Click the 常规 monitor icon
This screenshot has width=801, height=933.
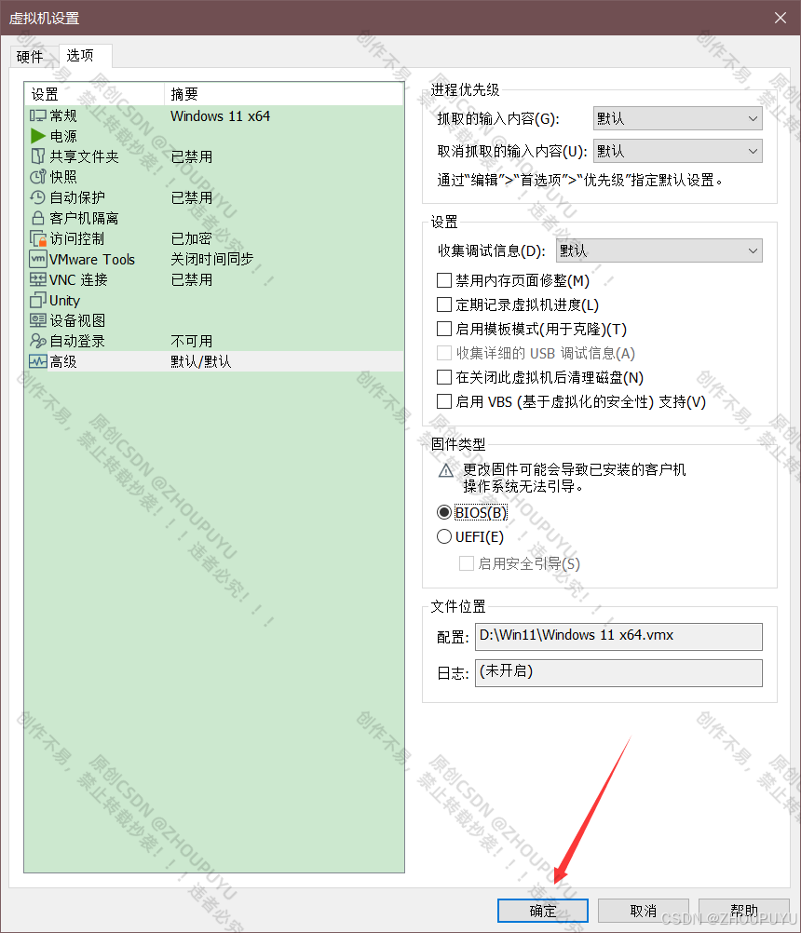point(38,115)
